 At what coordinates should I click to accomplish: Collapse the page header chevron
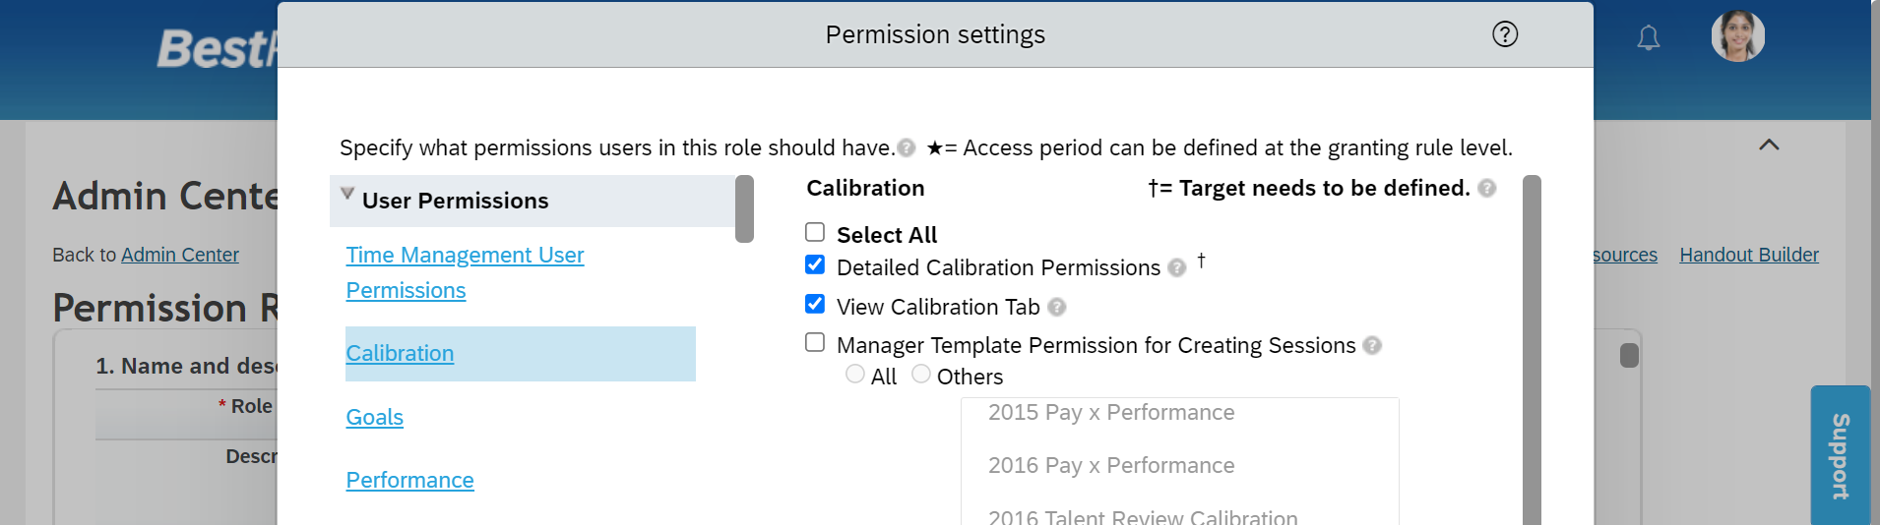(x=1769, y=145)
